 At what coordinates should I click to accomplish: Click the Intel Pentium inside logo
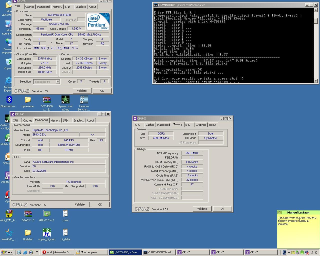[98, 22]
